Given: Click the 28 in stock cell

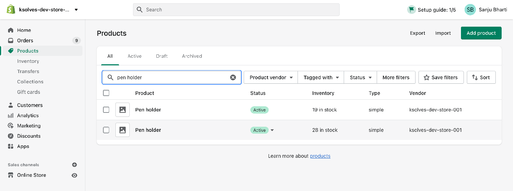Looking at the screenshot, I should [x=325, y=130].
